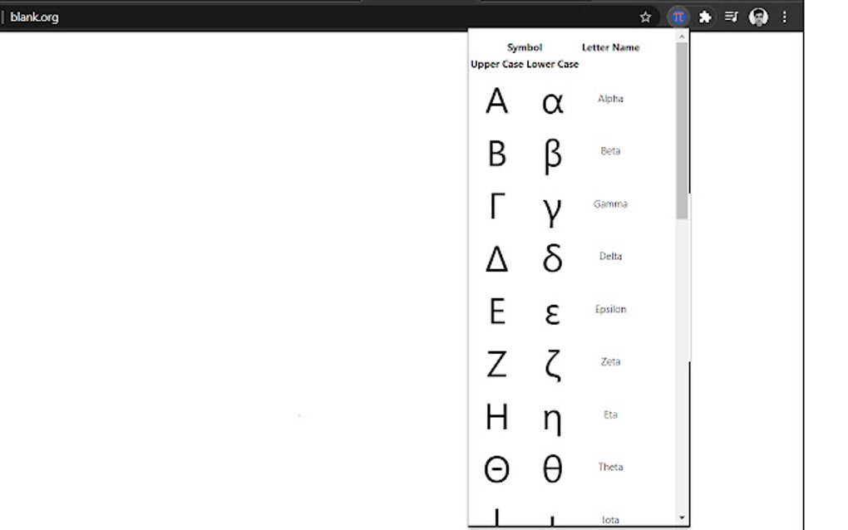Open the pi Greek alphabet extension
Screen dimensions: 848x530
click(678, 17)
